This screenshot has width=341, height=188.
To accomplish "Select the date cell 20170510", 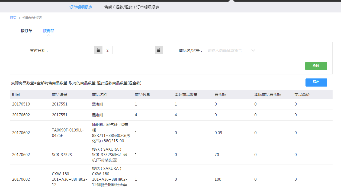I will point(21,104).
